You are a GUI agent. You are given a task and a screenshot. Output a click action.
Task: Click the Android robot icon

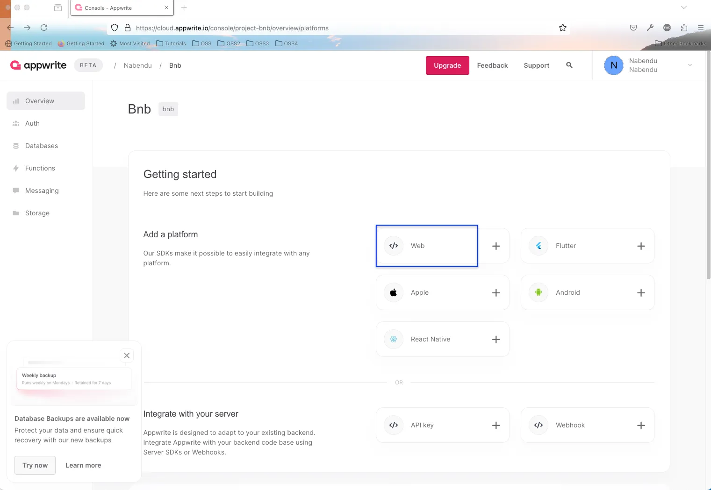pos(539,292)
